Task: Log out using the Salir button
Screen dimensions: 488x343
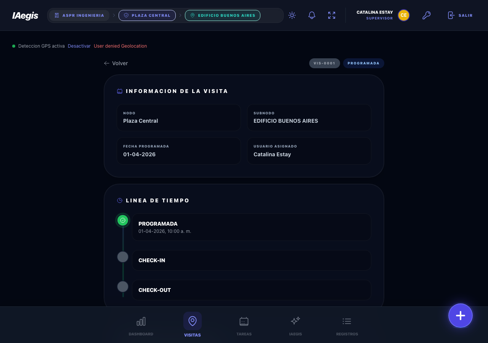Action: tap(460, 16)
